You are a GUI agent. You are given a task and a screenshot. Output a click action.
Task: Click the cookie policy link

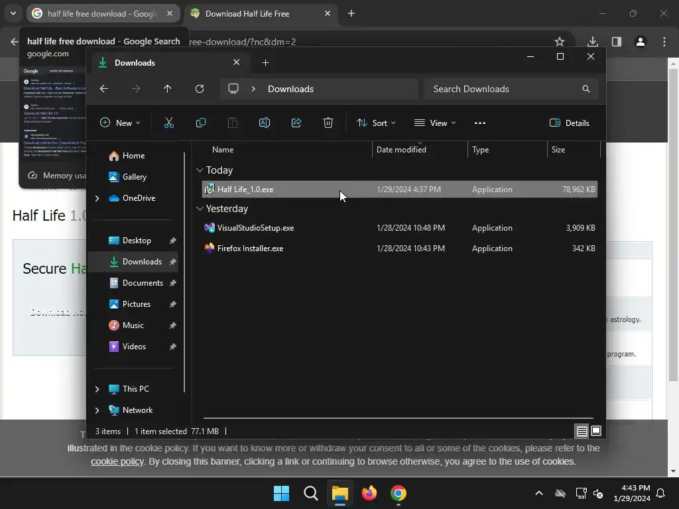(x=117, y=461)
